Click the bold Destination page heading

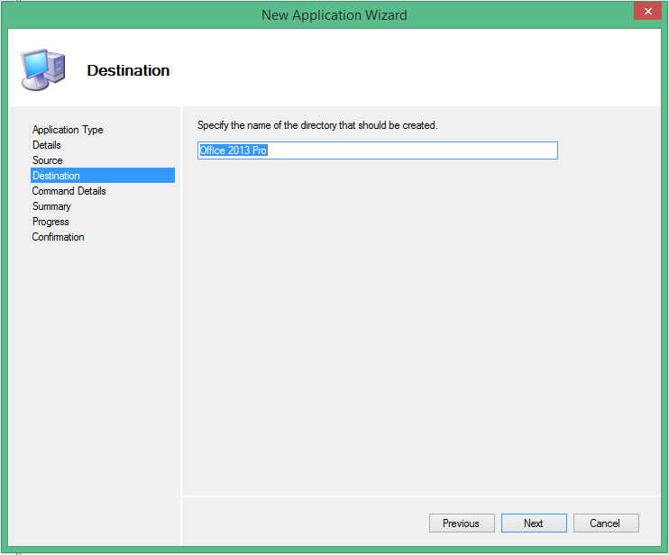pos(128,70)
